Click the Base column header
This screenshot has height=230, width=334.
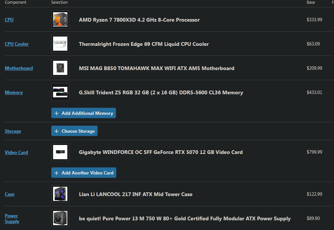[x=311, y=2]
